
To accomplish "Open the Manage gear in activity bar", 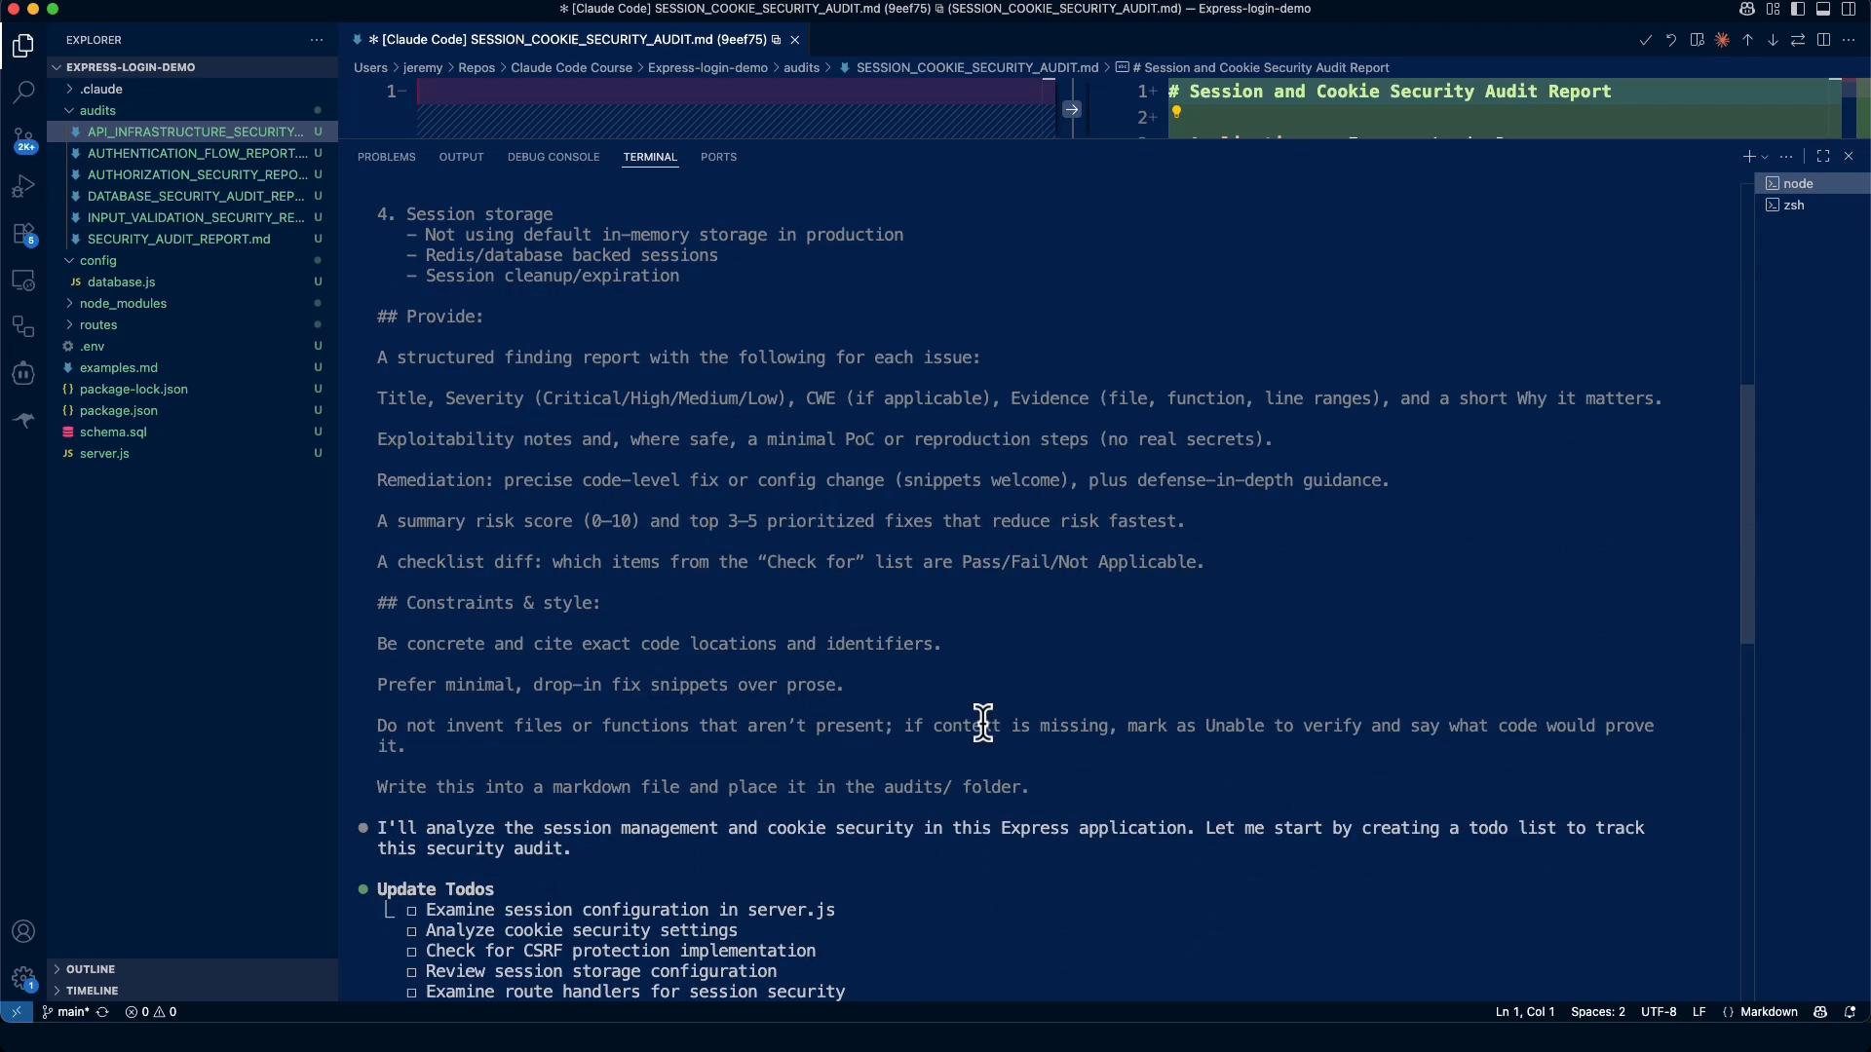I will [x=23, y=978].
